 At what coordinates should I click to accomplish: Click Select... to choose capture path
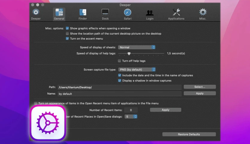coord(200,87)
